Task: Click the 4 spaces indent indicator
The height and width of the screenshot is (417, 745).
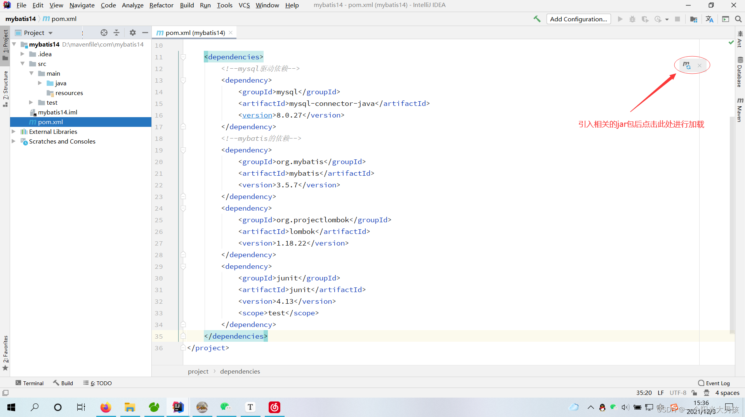Action: click(727, 393)
